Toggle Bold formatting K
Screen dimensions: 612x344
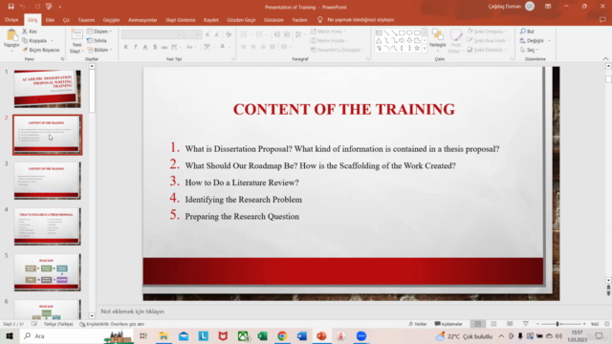(x=125, y=47)
